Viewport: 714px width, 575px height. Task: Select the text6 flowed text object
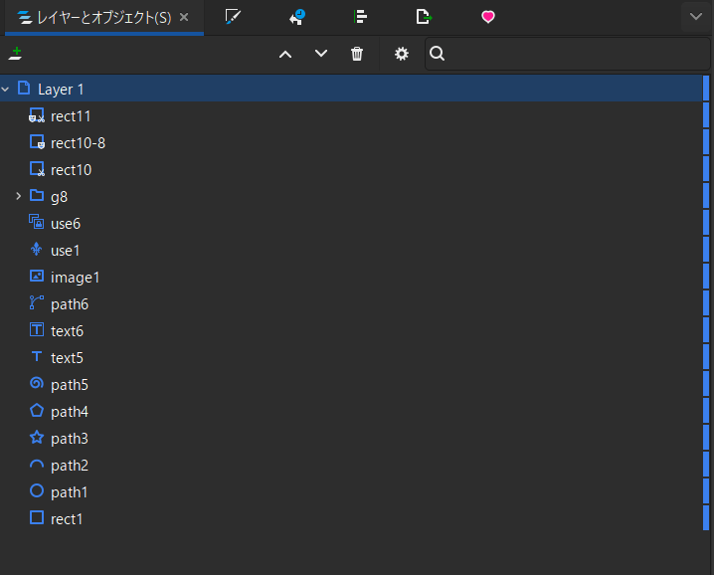(x=67, y=331)
